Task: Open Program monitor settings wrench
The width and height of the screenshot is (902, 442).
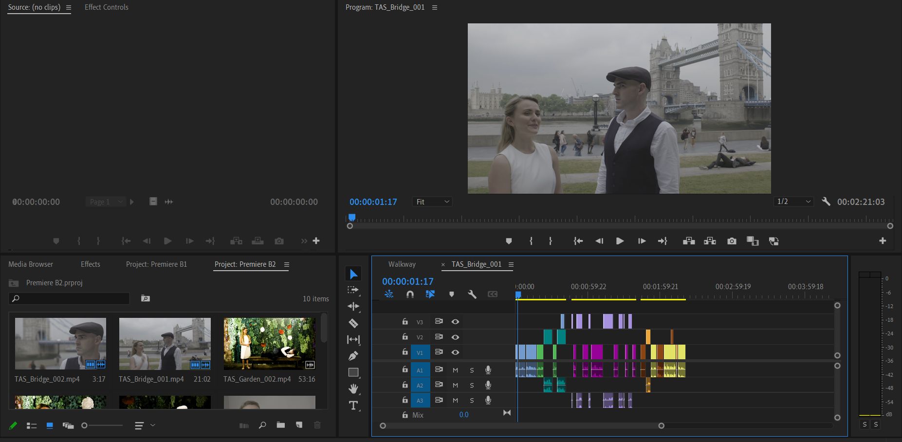Action: [826, 202]
